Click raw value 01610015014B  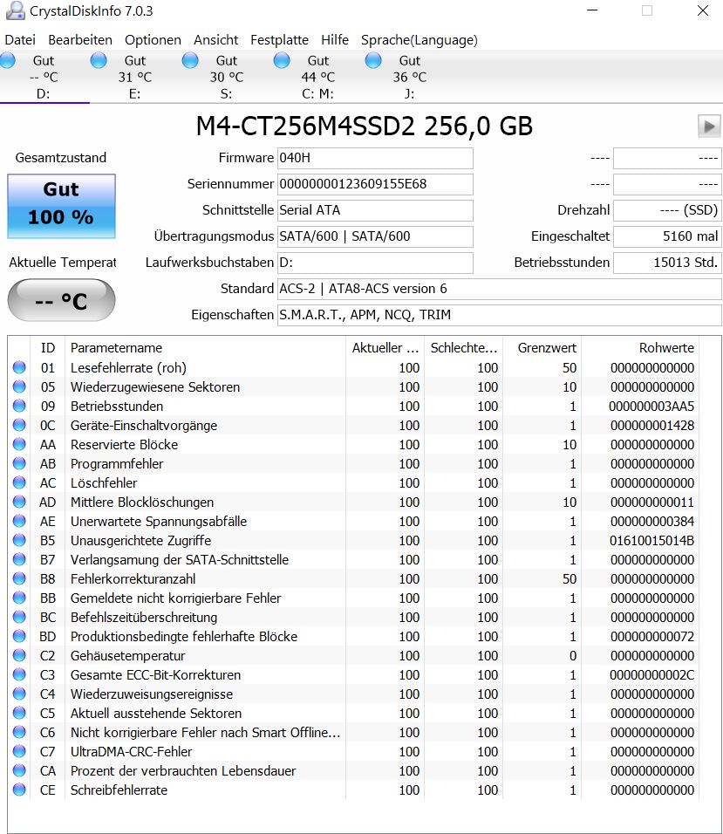pyautogui.click(x=651, y=540)
